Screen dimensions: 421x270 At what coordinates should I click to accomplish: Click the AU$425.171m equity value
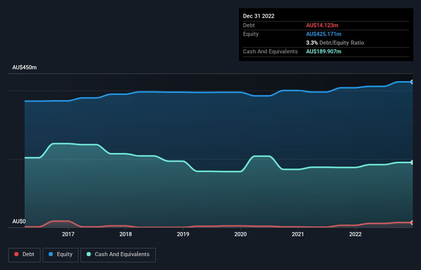click(x=324, y=34)
